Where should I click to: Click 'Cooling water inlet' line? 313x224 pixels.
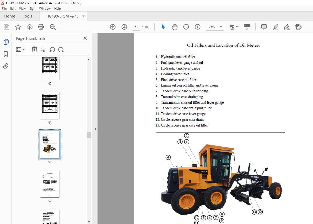pos(175,74)
